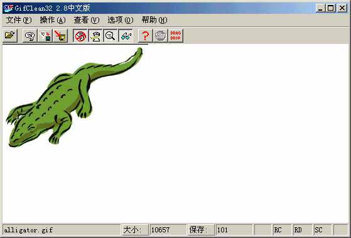The width and height of the screenshot is (351, 238).
Task: Expand the 查看(V) menu
Action: [x=87, y=20]
